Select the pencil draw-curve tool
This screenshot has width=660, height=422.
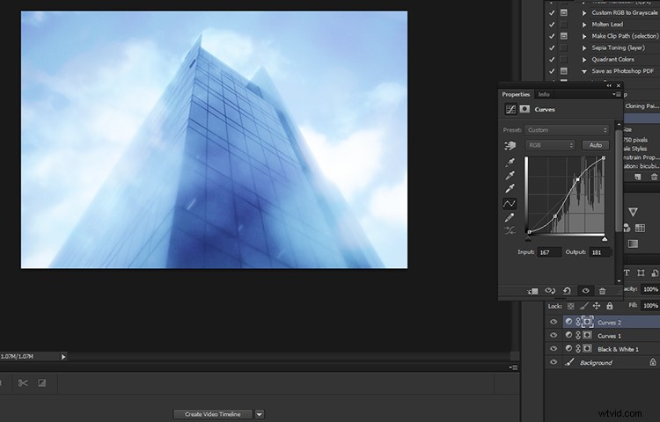510,217
